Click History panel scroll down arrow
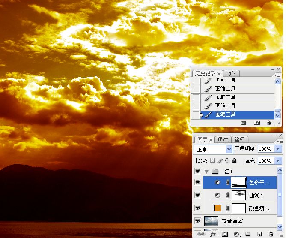This screenshot has width=286, height=238. (277, 115)
